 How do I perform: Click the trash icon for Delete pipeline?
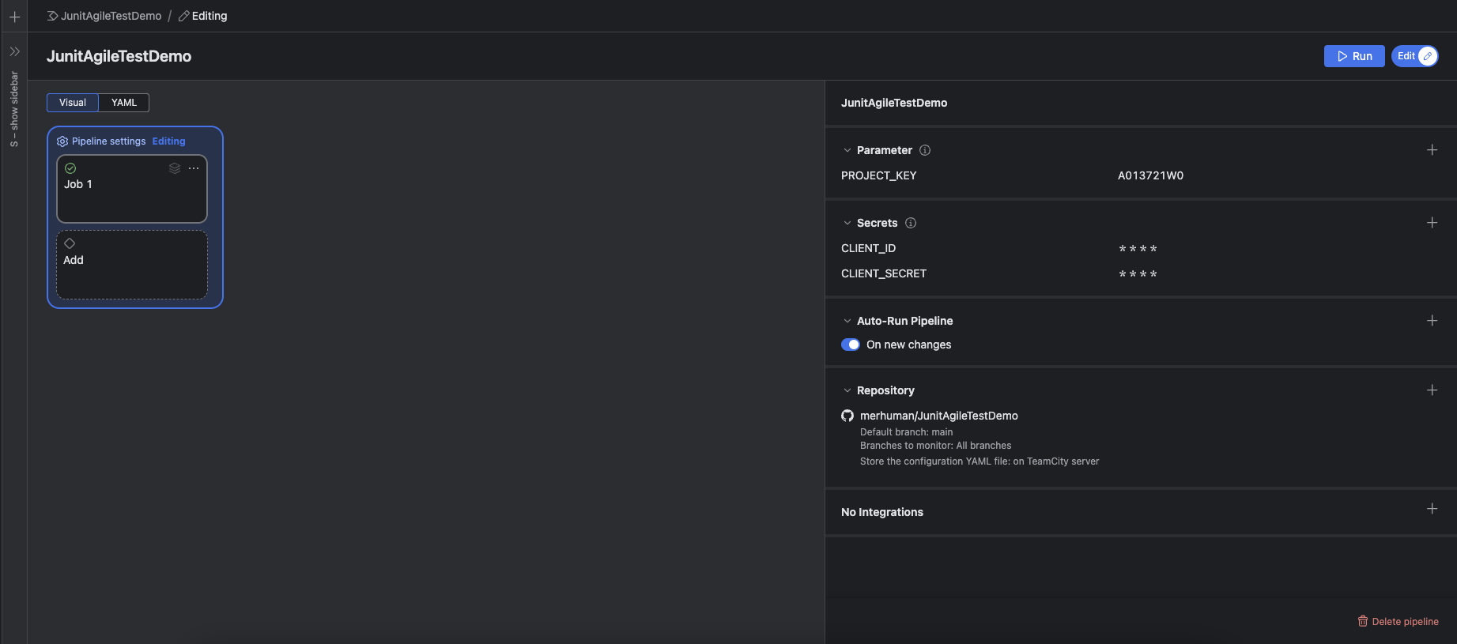point(1363,621)
